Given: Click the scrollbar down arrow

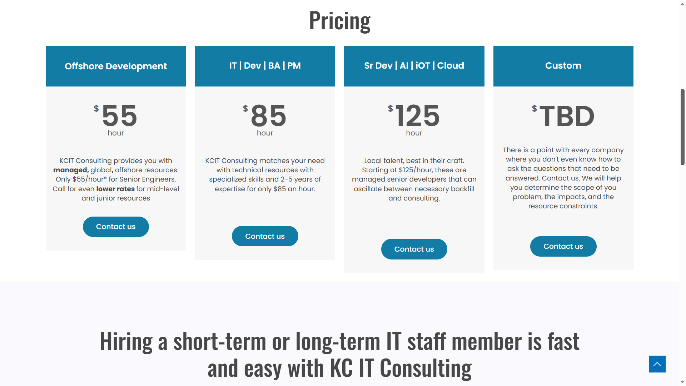Looking at the screenshot, I should tap(682, 382).
